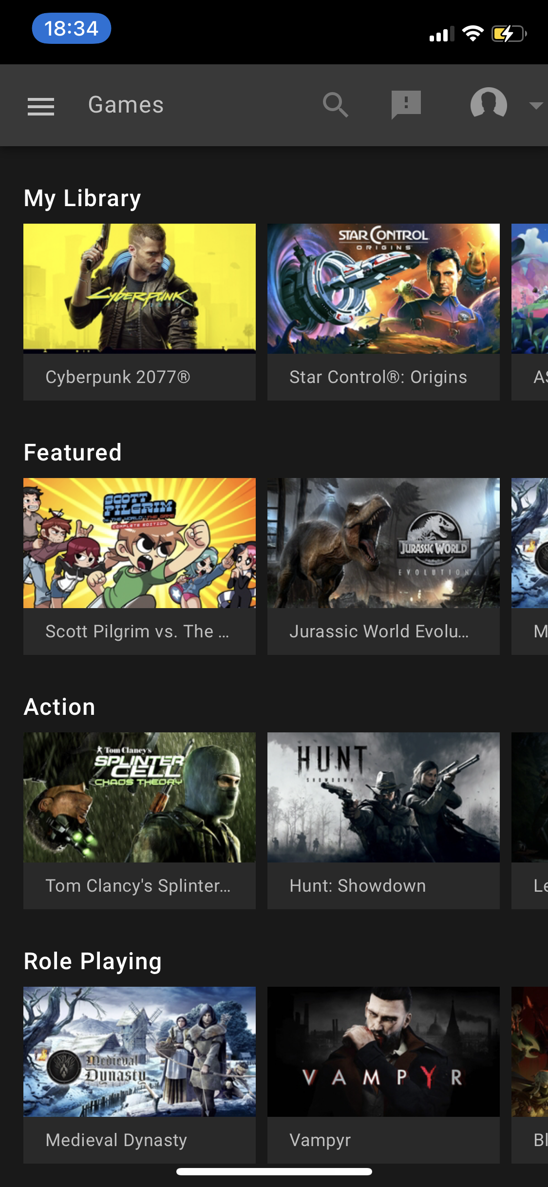Open Splinter Cell Chaos Theory artwork
548x1187 pixels.
point(139,797)
